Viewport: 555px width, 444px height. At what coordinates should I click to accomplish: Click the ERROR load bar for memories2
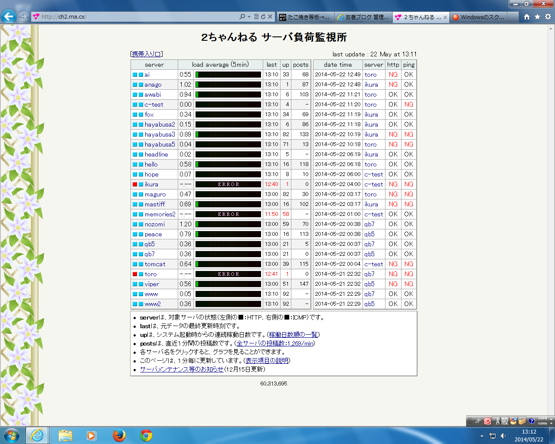[228, 214]
